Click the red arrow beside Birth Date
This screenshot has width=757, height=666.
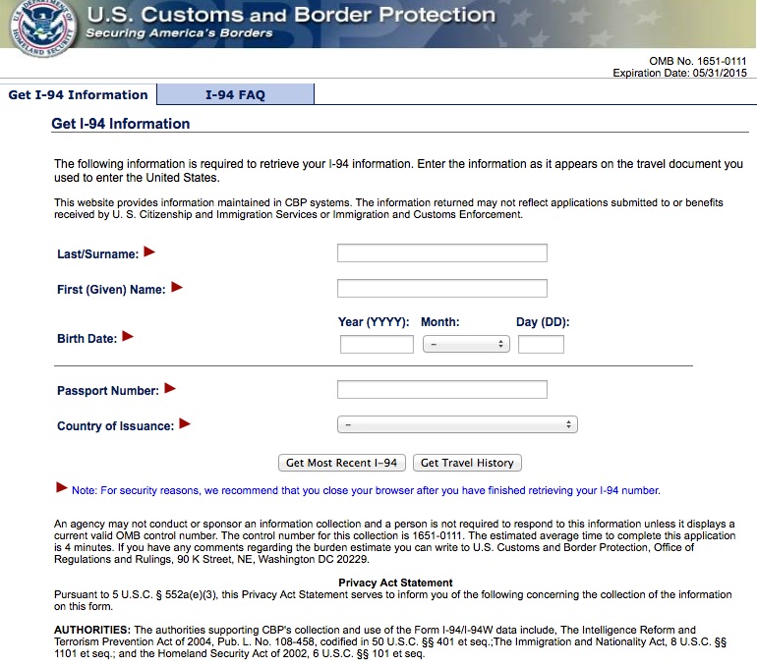tap(128, 336)
